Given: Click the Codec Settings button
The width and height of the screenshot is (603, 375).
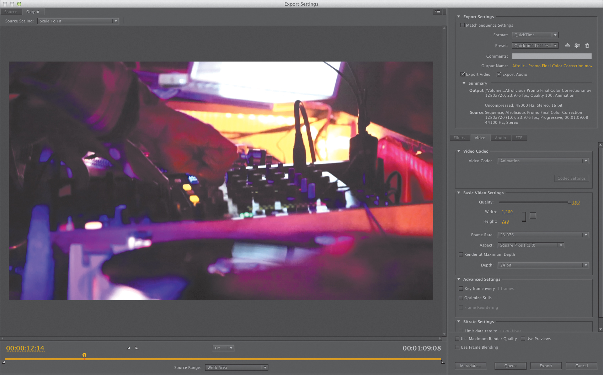Looking at the screenshot, I should coord(572,178).
